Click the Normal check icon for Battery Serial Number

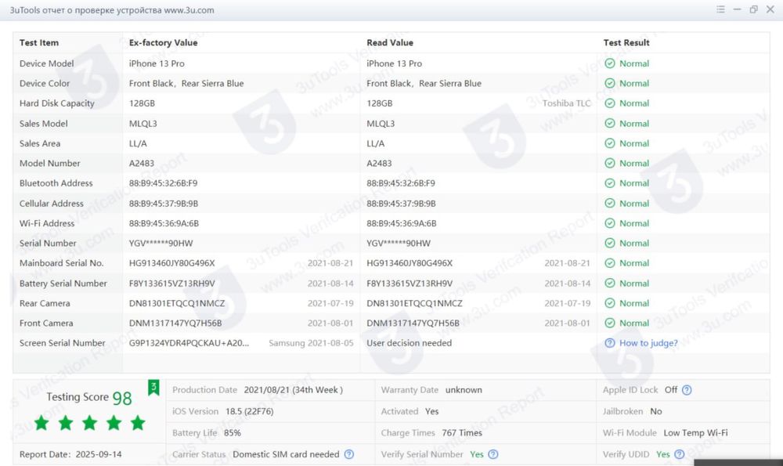tap(610, 284)
